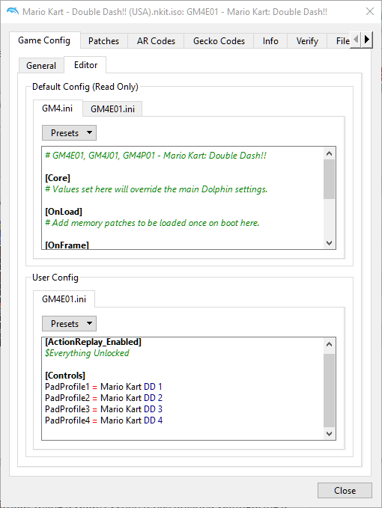Click the PadProfile2 line in editor
This screenshot has width=382, height=508.
coord(104,398)
